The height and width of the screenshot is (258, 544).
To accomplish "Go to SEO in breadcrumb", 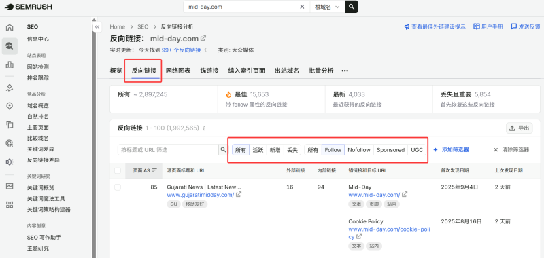I will pyautogui.click(x=143, y=26).
